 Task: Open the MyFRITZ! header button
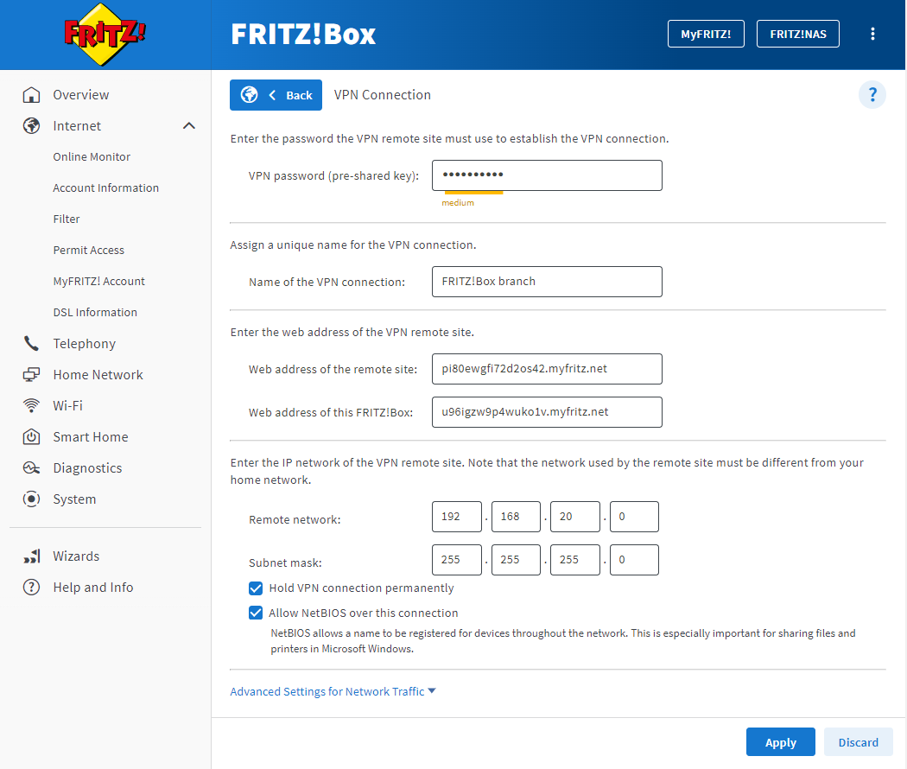coord(706,35)
